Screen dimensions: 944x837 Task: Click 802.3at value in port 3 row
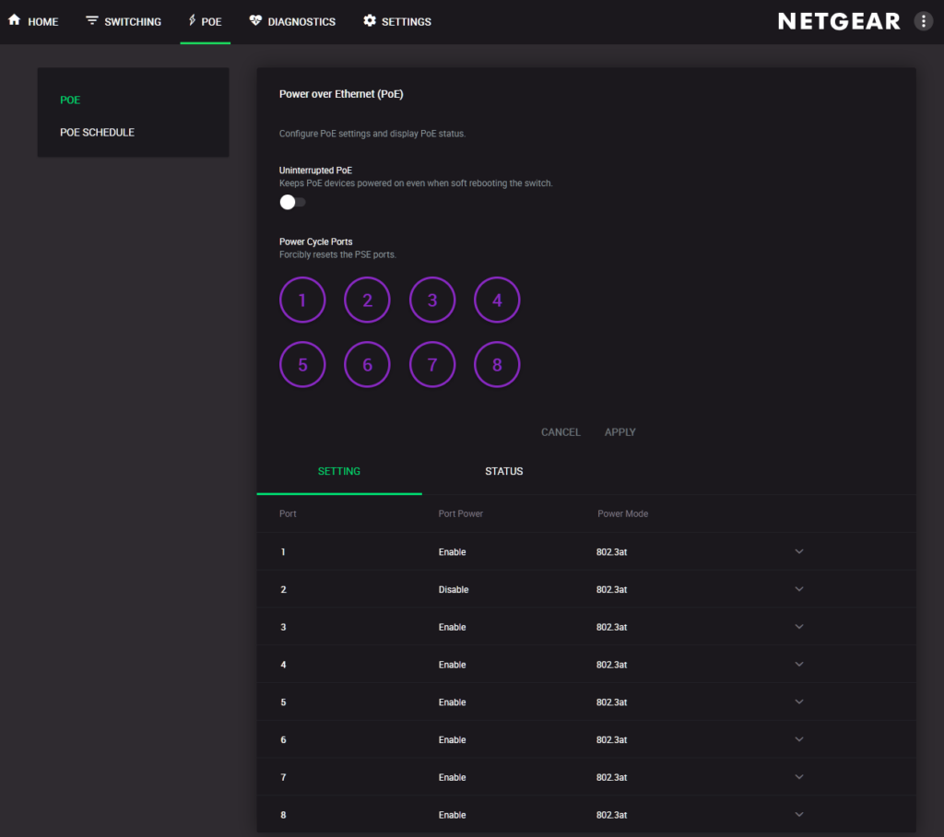pos(612,628)
